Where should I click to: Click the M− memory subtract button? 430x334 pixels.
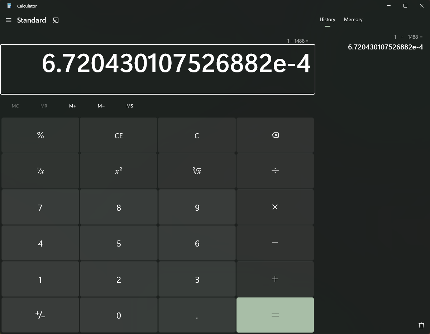coord(101,106)
